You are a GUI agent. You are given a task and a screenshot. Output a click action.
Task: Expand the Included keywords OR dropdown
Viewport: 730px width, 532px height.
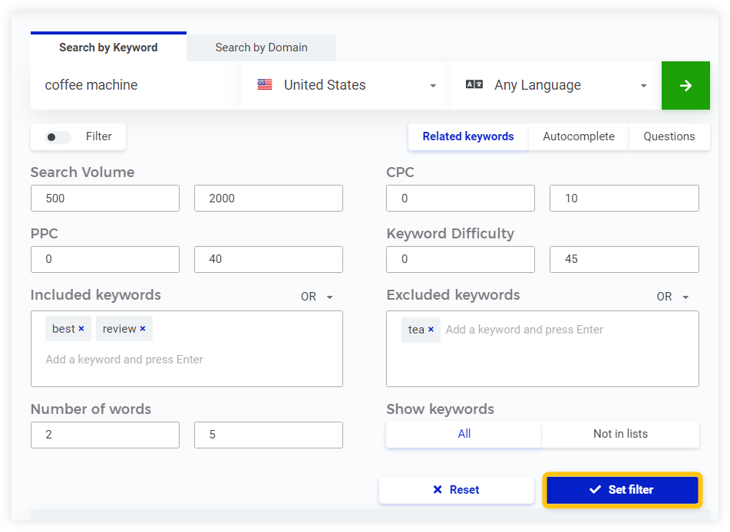317,297
